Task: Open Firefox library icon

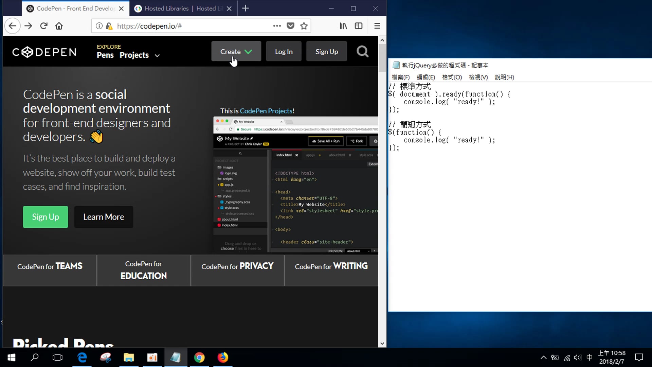Action: tap(343, 26)
